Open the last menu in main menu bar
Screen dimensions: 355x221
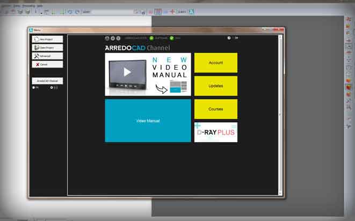40,6
